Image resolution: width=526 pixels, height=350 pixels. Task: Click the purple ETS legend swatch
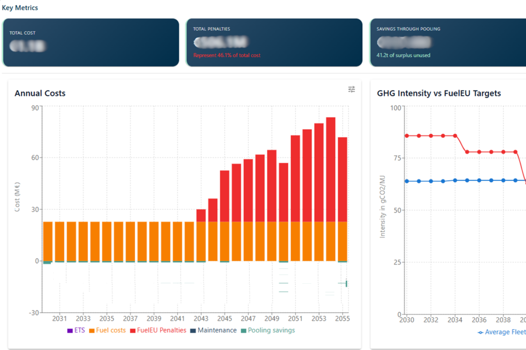[x=70, y=331]
